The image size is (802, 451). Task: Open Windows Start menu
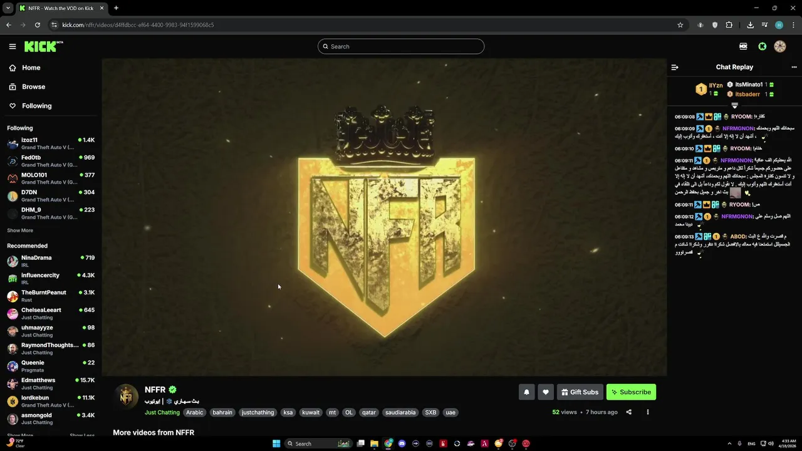276,443
